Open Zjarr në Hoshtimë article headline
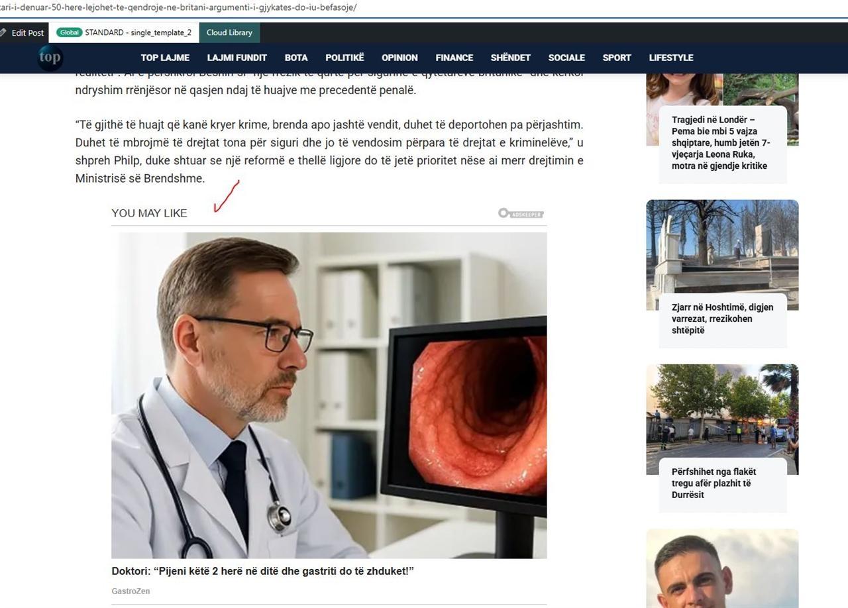 (x=722, y=319)
